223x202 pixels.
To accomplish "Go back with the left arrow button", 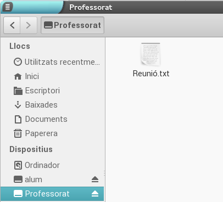I will tap(12, 25).
